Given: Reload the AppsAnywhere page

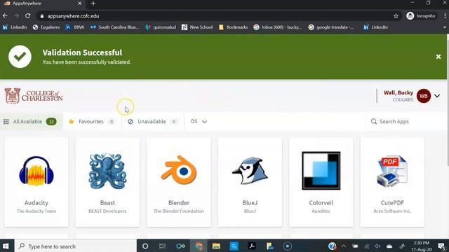Looking at the screenshot, I should click(28, 16).
